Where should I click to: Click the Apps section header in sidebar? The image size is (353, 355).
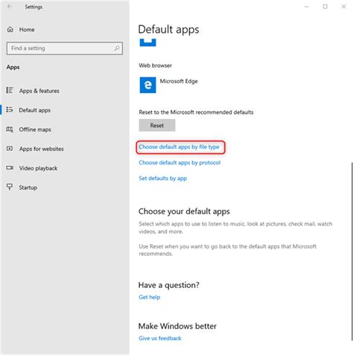point(13,67)
